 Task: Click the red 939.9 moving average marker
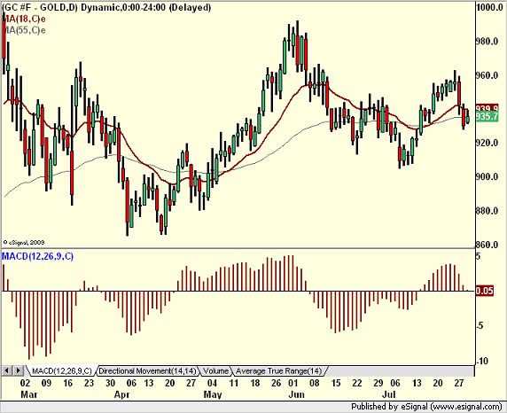click(487, 108)
